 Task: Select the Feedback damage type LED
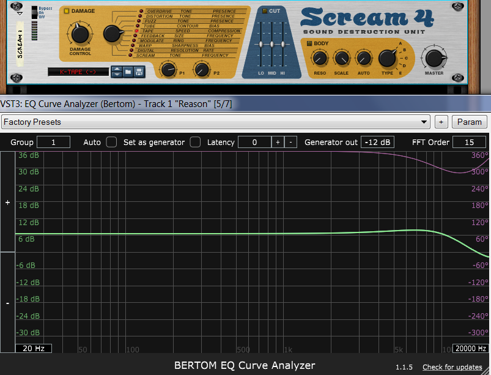[x=135, y=35]
